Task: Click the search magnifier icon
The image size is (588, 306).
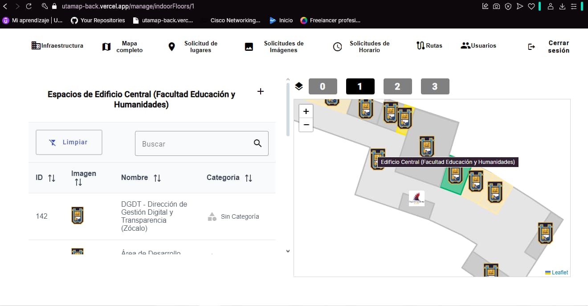Action: click(x=257, y=143)
